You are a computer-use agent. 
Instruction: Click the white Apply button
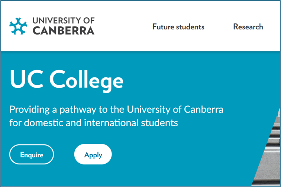click(93, 154)
